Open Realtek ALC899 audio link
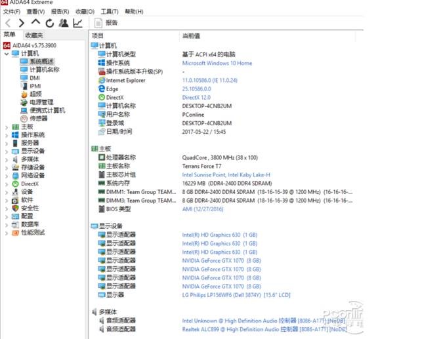The height and width of the screenshot is (339, 441). [x=264, y=329]
